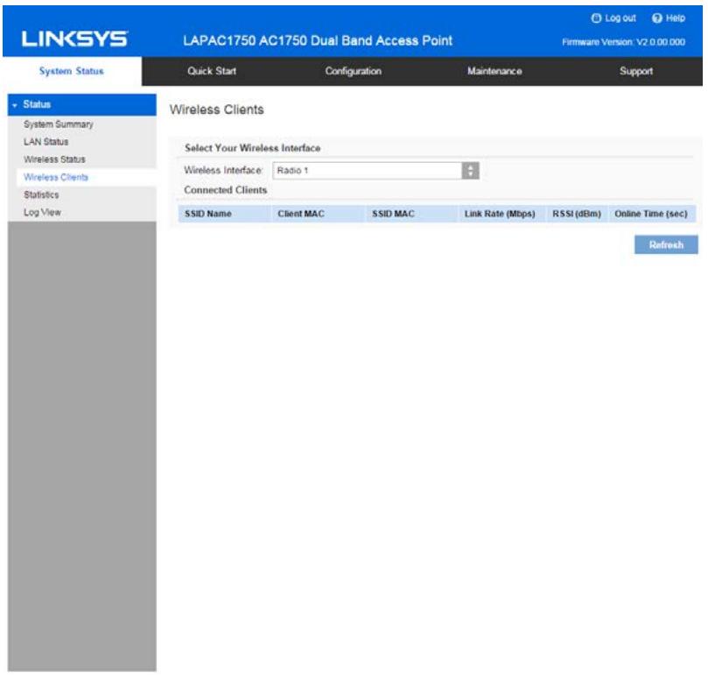This screenshot has height=677, width=708.
Task: Click the Select Your Wireless Interface heading
Action: click(252, 148)
